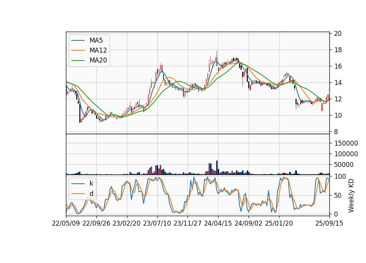Click the price axis value 12
The height and width of the screenshot is (263, 366).
(338, 99)
